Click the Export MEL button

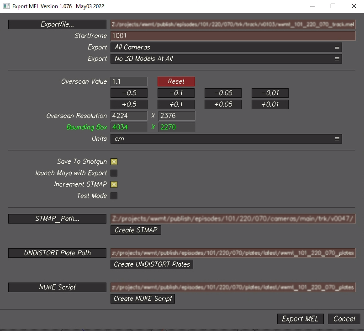pos(300,319)
